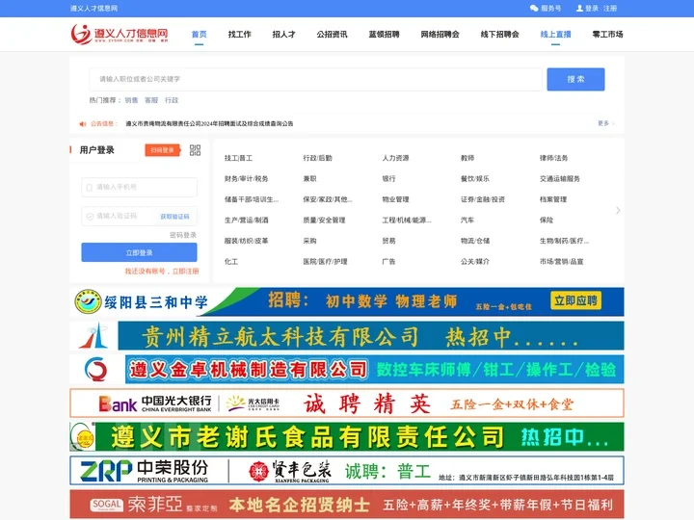Click the phone icon in the mobile number field

[x=90, y=188]
